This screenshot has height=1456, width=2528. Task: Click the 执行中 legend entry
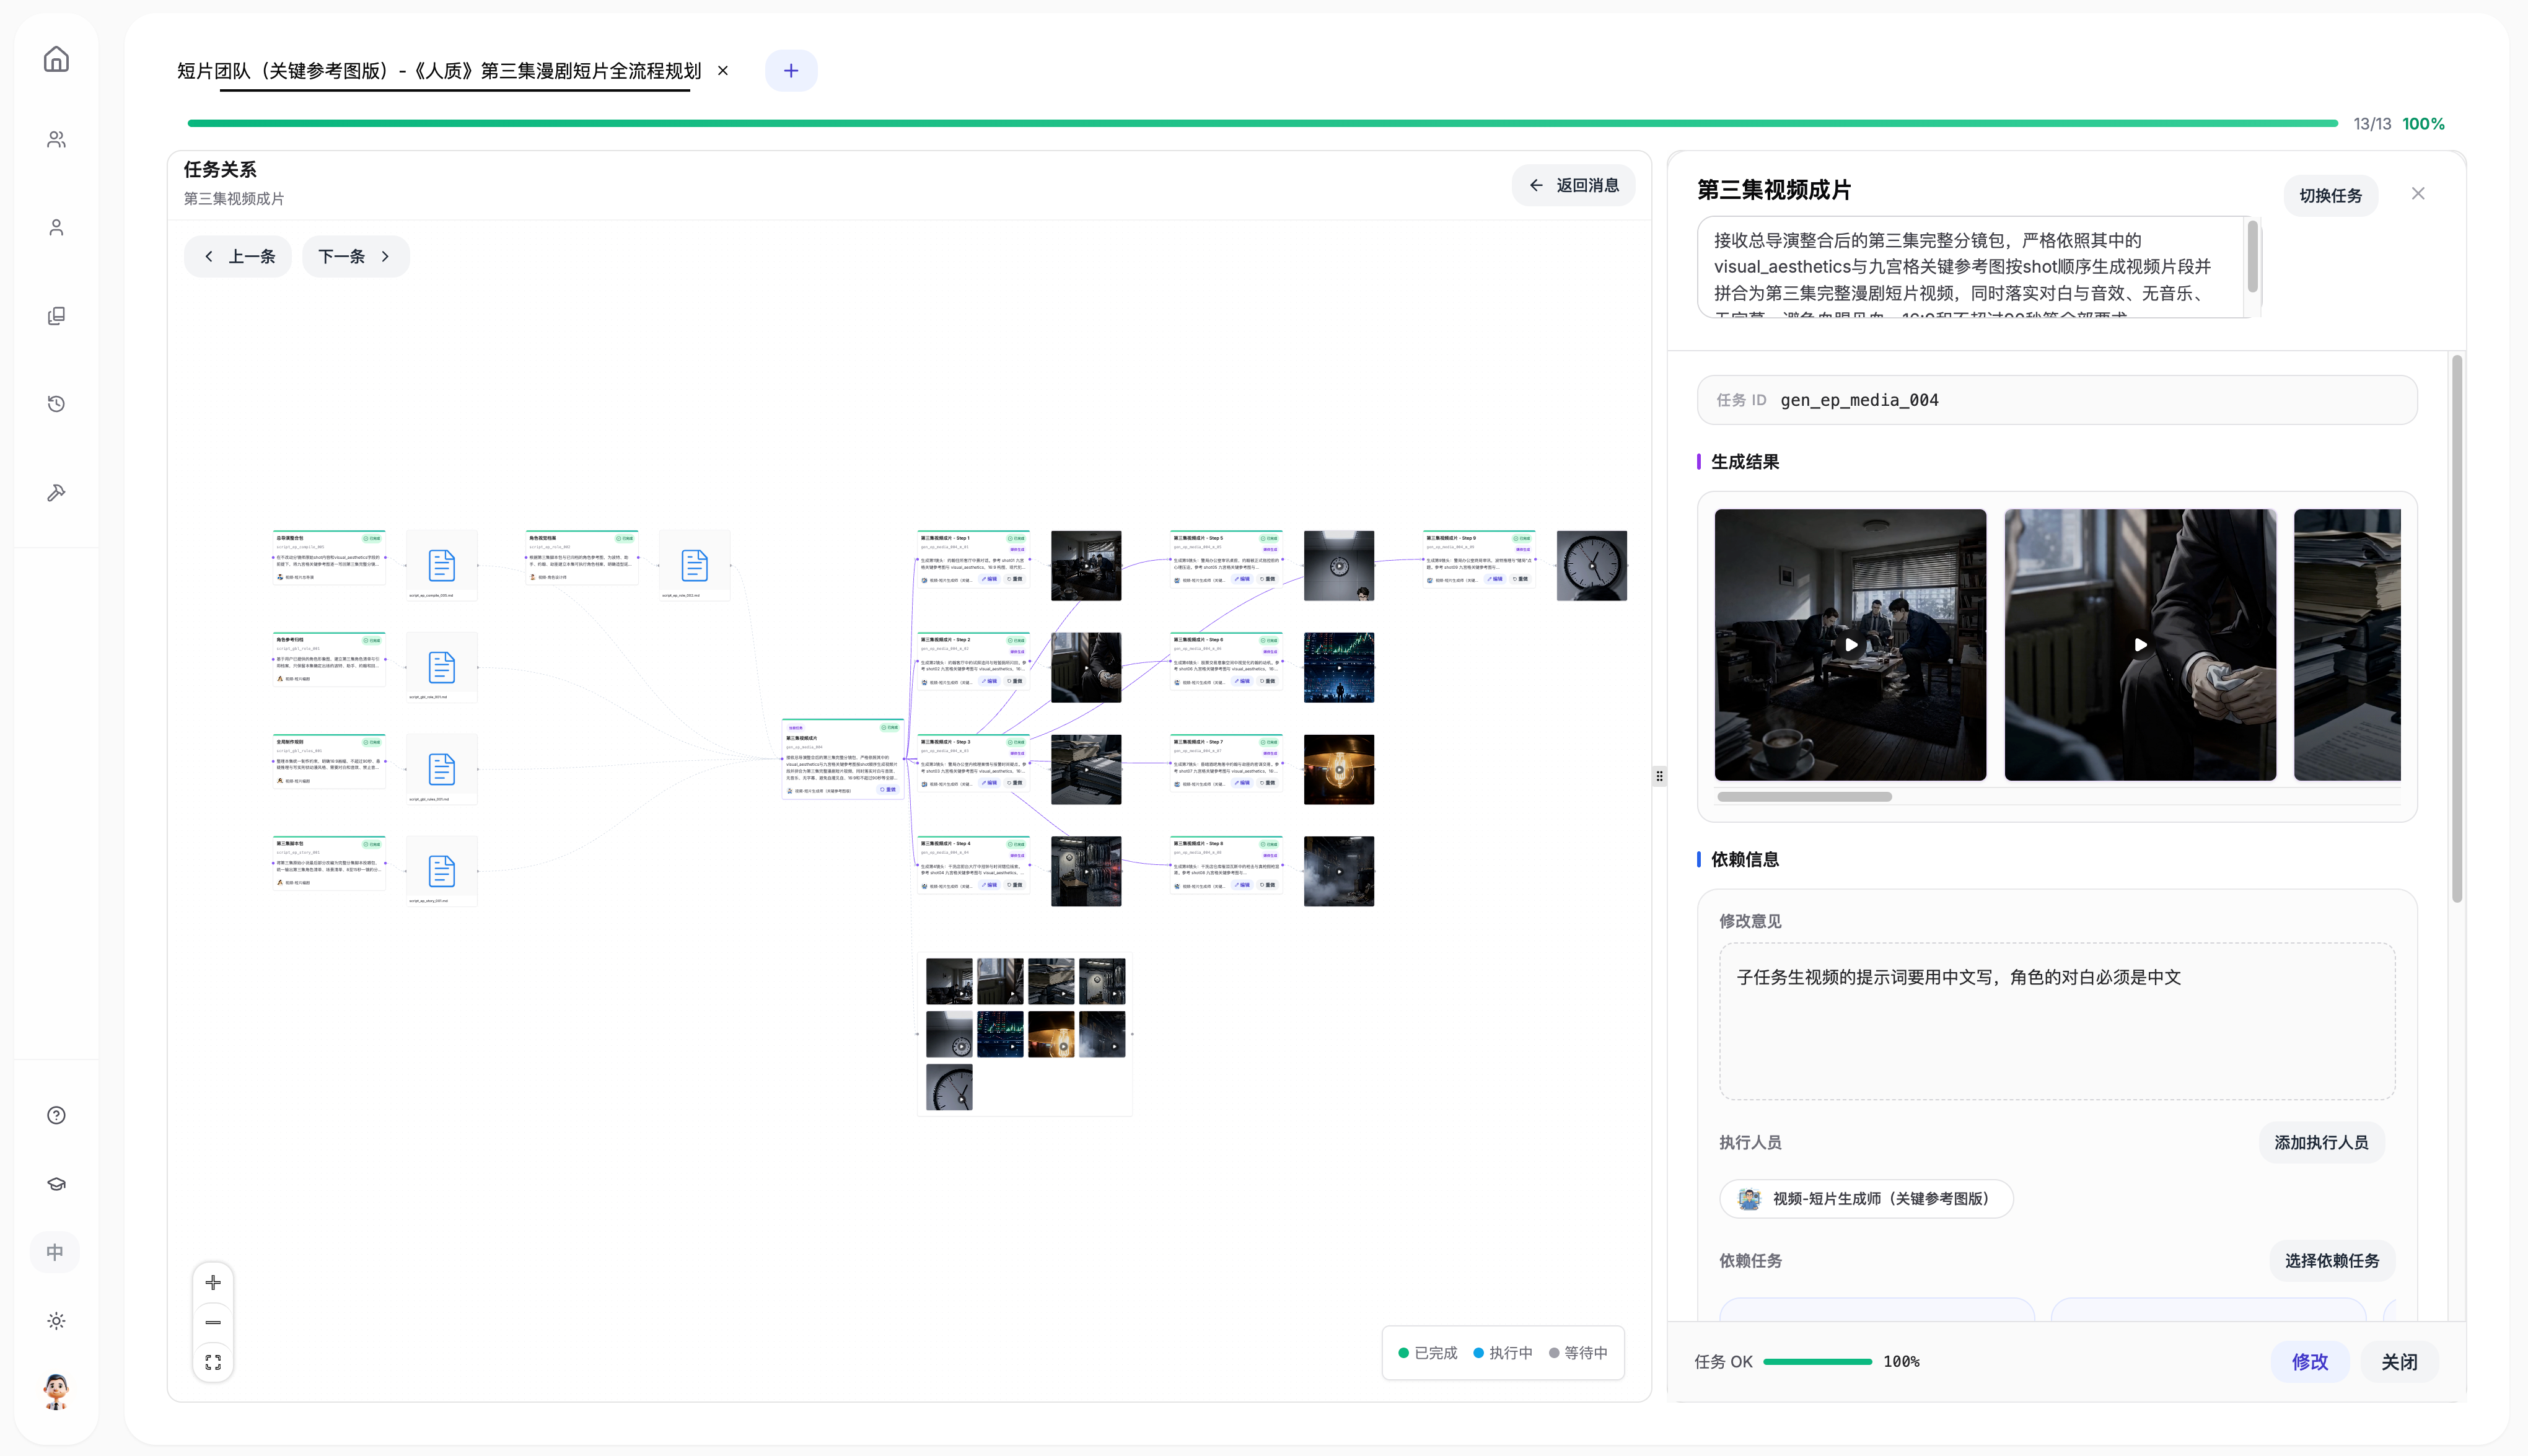click(x=1503, y=1353)
